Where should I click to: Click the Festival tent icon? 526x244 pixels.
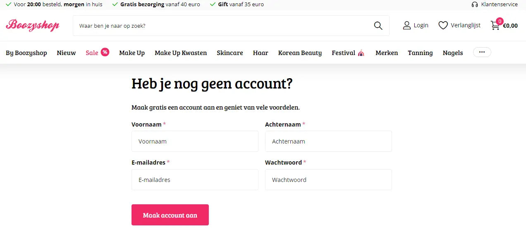coord(361,52)
